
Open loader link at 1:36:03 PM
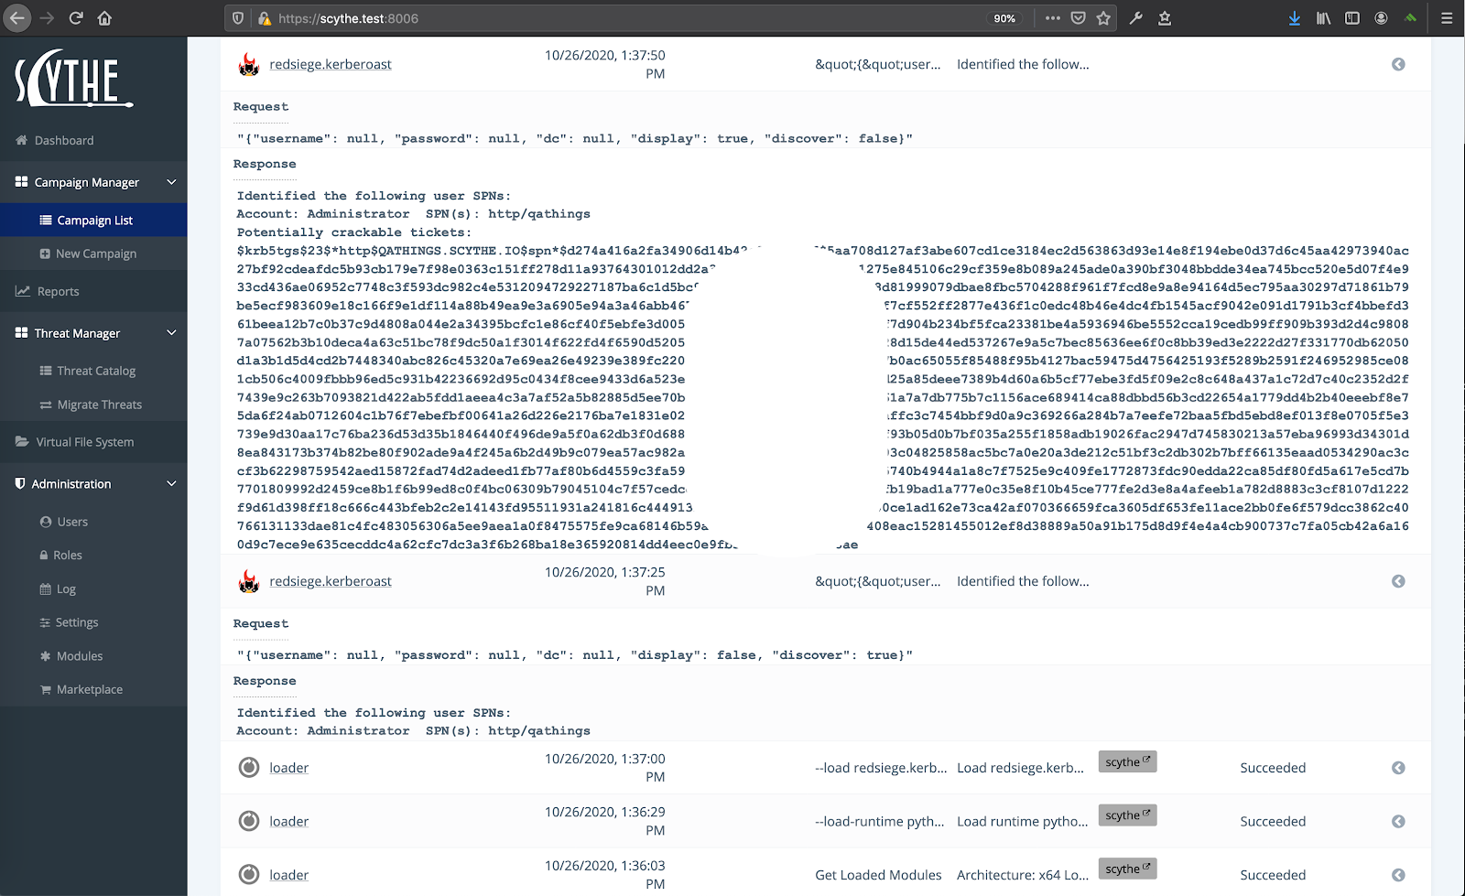coord(289,875)
